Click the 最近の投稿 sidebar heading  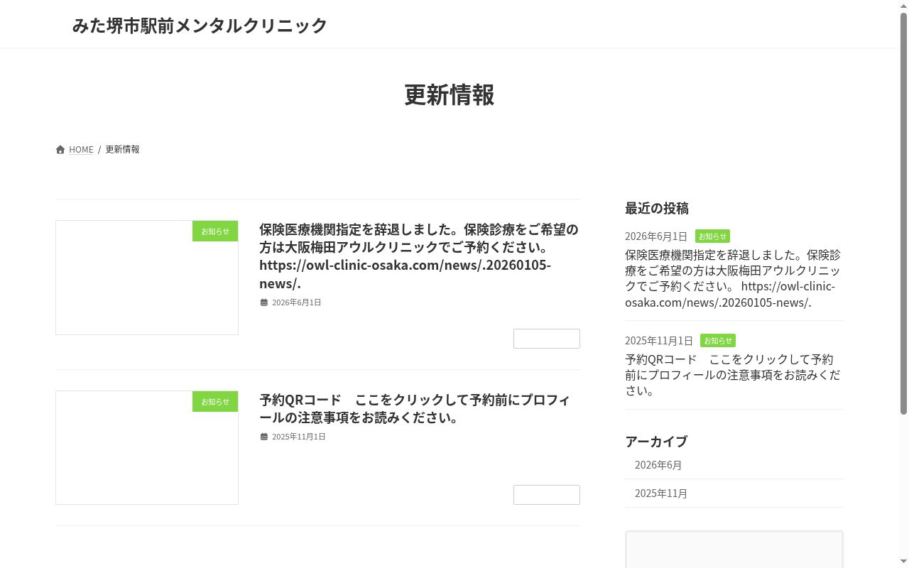(657, 208)
